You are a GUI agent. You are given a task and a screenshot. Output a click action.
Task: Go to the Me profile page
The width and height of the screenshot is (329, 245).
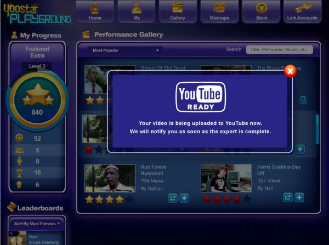(137, 12)
